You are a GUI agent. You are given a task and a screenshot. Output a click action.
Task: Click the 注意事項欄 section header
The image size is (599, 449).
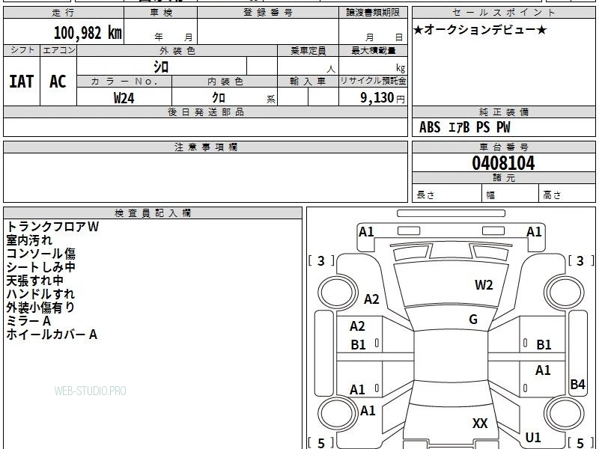point(205,147)
